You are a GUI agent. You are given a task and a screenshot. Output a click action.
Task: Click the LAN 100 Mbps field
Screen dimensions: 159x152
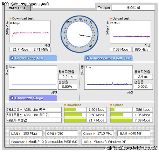pos(26,133)
